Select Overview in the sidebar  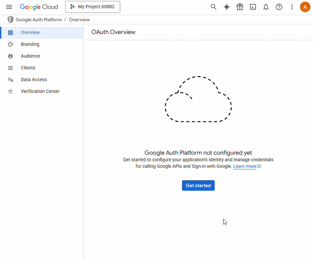[x=42, y=33]
